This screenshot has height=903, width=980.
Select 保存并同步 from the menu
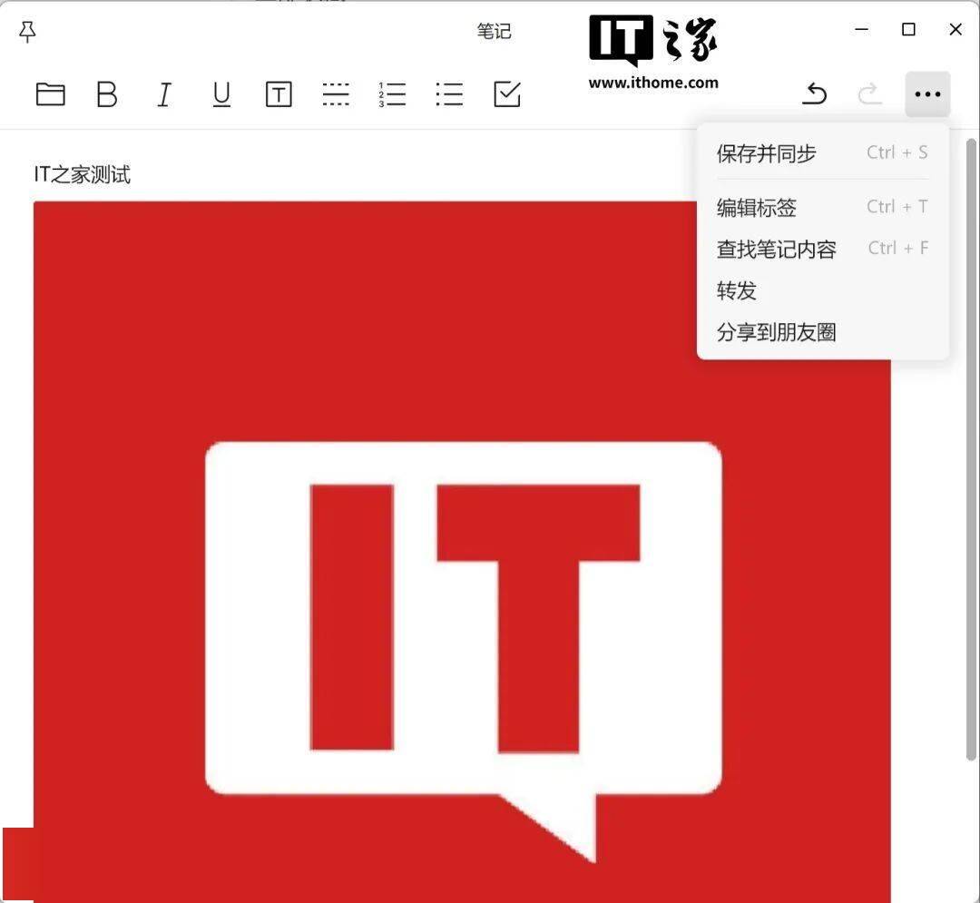tap(767, 153)
